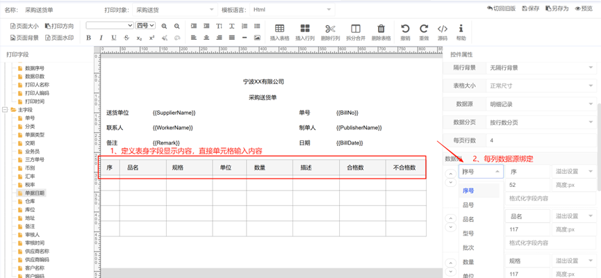Screen dimensions: 601x278
Task: Open the 帮助 help icon
Action: click(461, 28)
